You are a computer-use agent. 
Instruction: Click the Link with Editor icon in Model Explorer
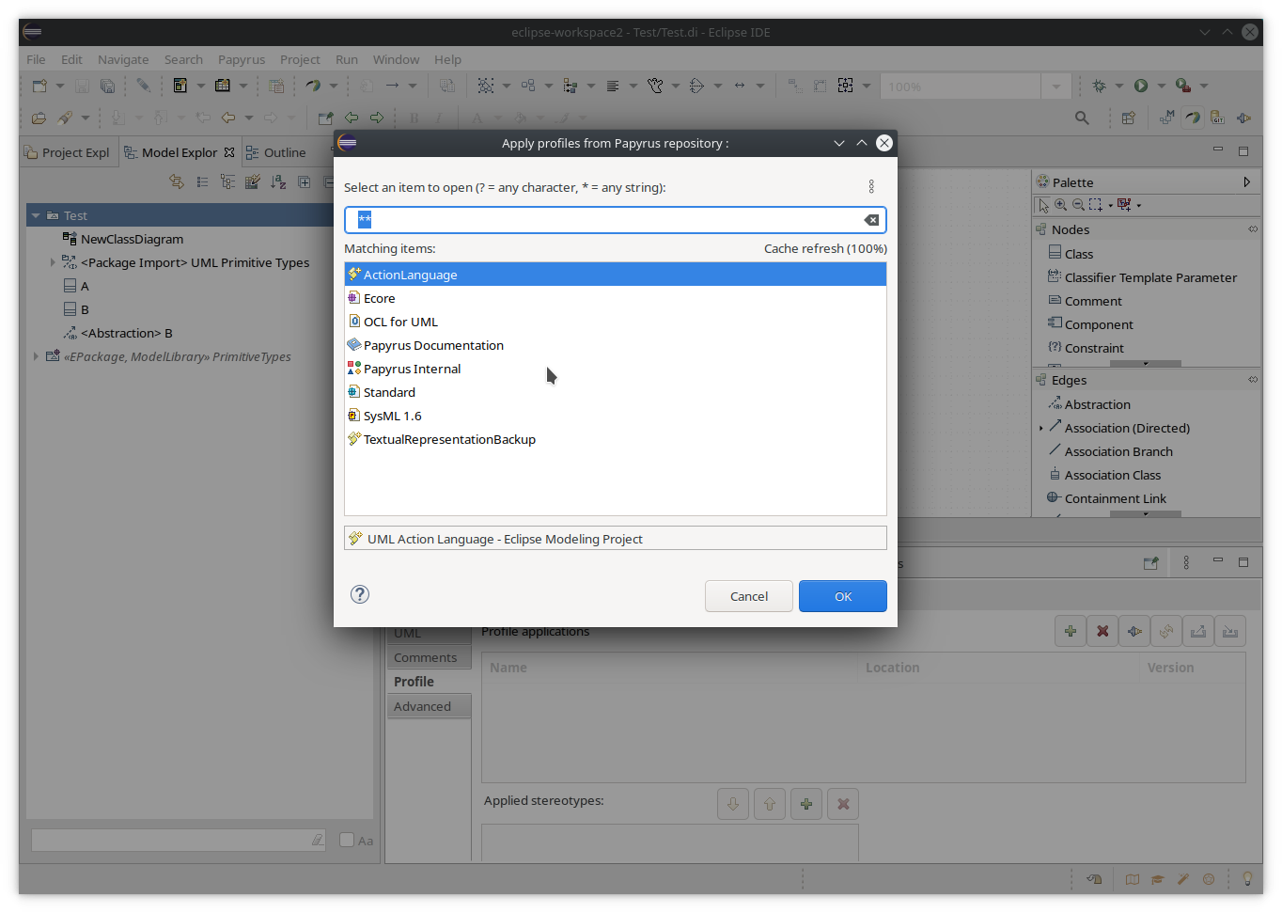click(x=177, y=181)
